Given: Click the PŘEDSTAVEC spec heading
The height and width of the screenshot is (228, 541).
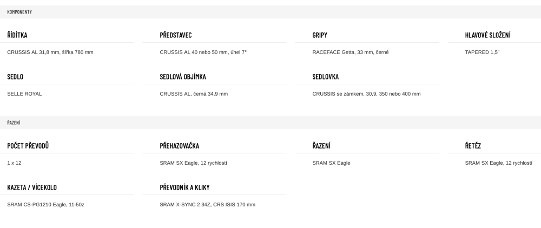Looking at the screenshot, I should click(176, 35).
